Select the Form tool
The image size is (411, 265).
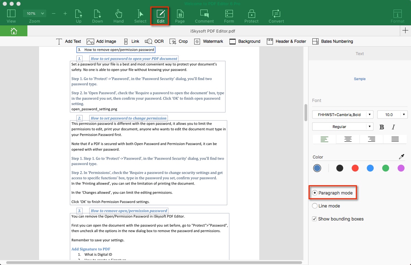[228, 15]
